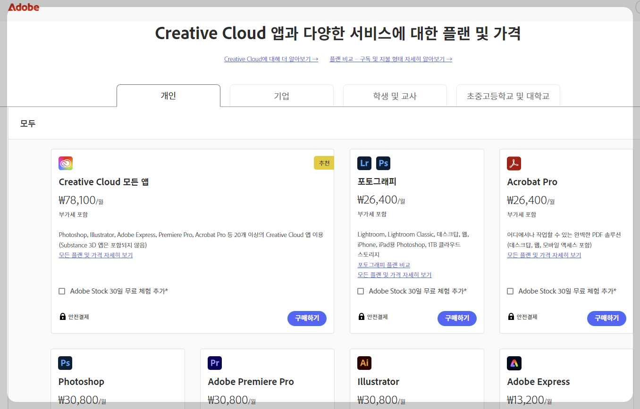This screenshot has height=409, width=640.
Task: Open 모든 플랜 및 가격 자세히 보기 in Creative Cloud card
Action: pyautogui.click(x=96, y=255)
